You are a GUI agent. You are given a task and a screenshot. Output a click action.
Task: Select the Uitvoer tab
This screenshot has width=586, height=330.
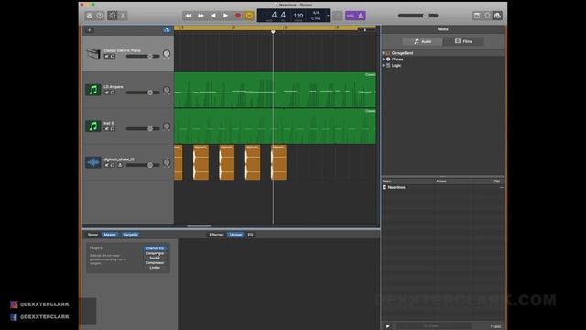pos(236,235)
